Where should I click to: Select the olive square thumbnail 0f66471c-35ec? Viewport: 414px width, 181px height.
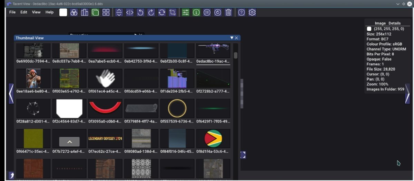tap(33, 139)
